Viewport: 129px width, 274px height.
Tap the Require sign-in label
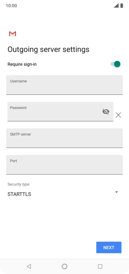click(x=22, y=64)
